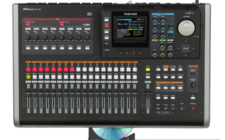Push the CURSOR right arrow button

point(191,48)
